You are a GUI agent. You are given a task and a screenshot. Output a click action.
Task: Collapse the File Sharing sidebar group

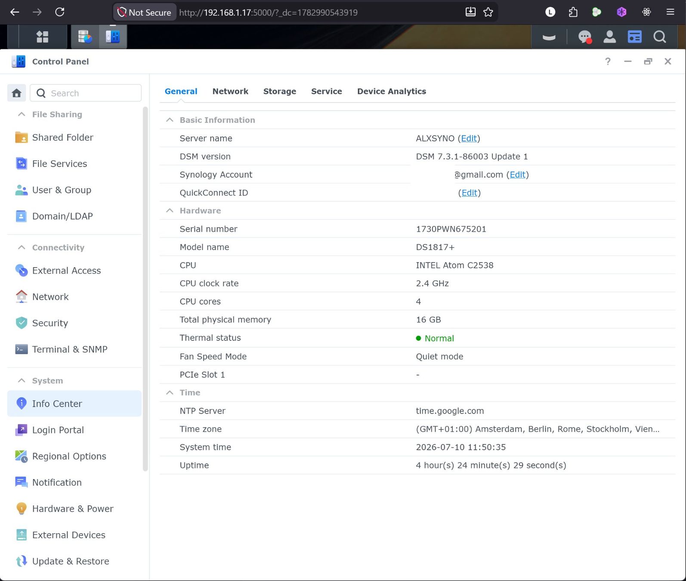pyautogui.click(x=22, y=114)
